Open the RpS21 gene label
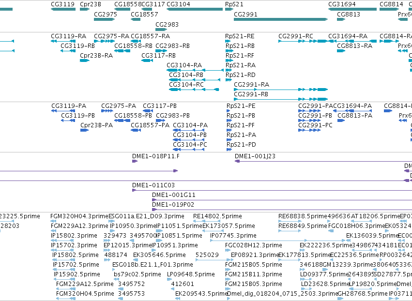412x301 pixels. (x=234, y=4)
